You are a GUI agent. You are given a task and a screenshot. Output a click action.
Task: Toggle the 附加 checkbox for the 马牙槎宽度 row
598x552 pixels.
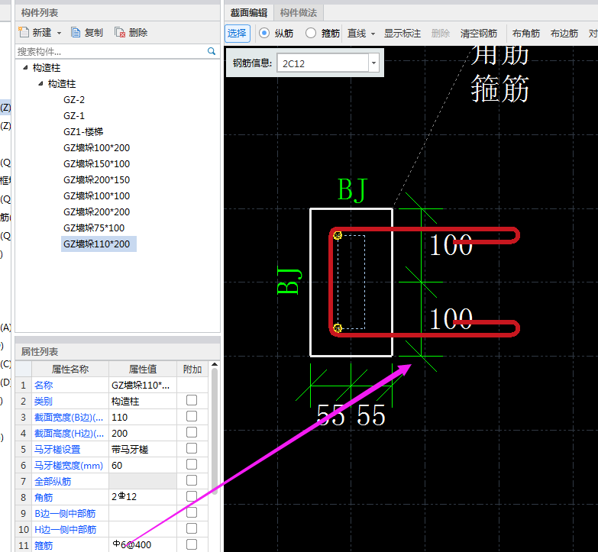pyautogui.click(x=192, y=464)
